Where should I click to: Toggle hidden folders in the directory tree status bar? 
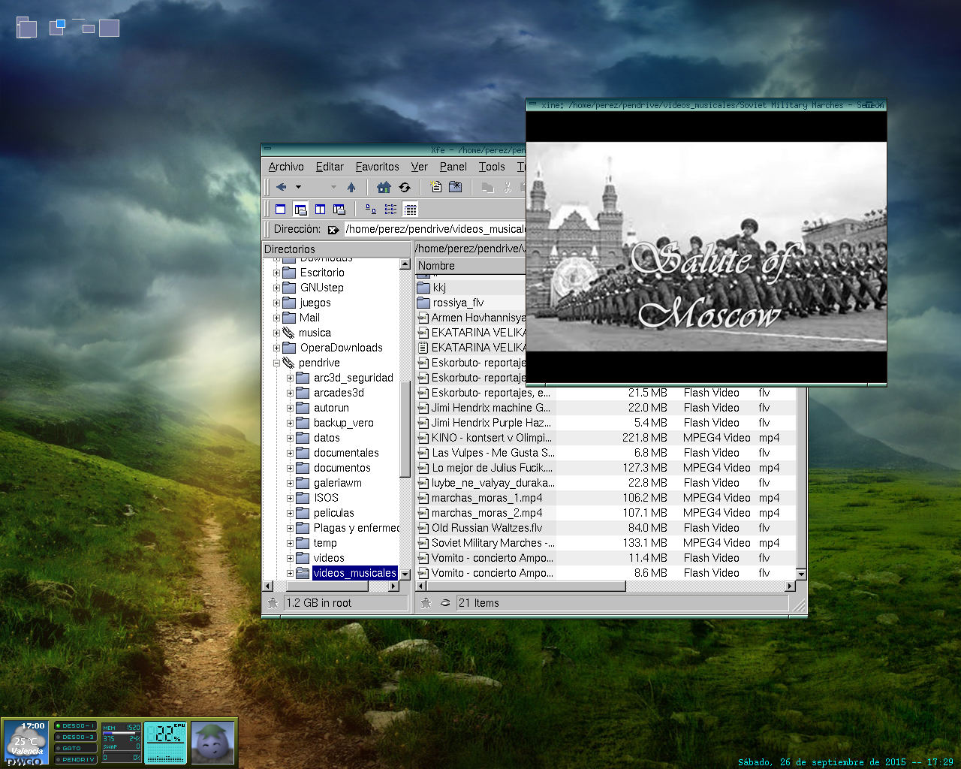[x=273, y=603]
